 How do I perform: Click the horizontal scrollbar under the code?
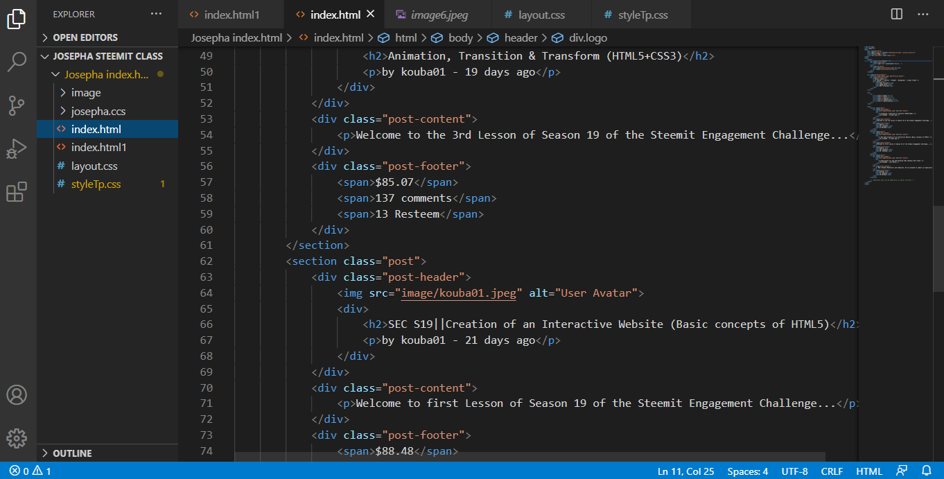530,457
